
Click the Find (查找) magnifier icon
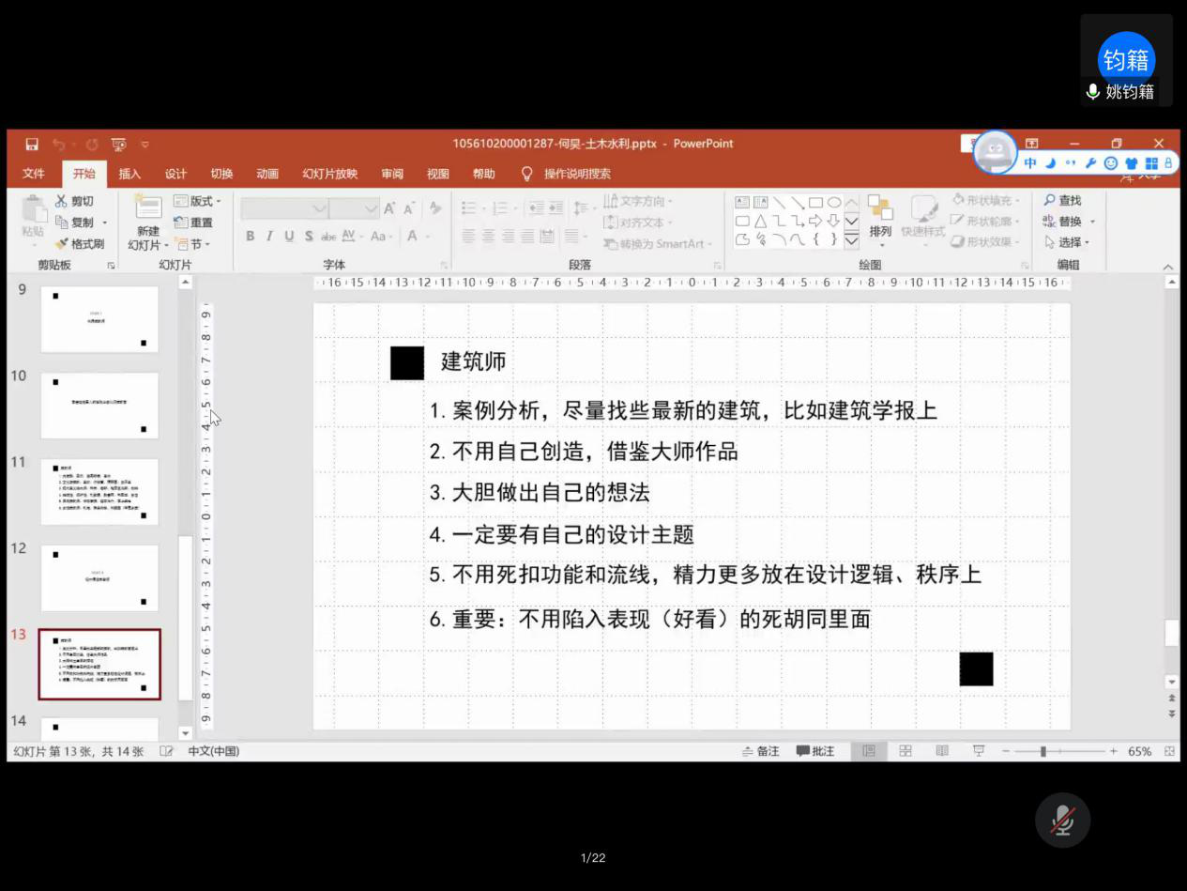tap(1050, 201)
